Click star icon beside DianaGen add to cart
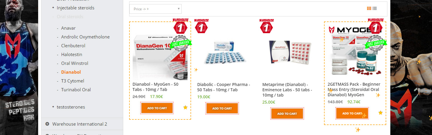Image resolution: width=432 pixels, height=135 pixels. [x=185, y=107]
